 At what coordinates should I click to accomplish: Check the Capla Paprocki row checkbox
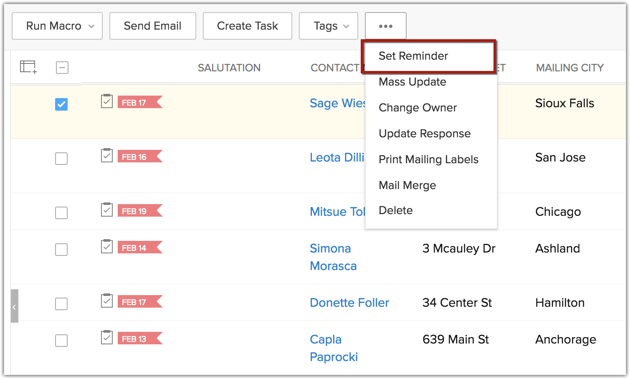click(61, 341)
